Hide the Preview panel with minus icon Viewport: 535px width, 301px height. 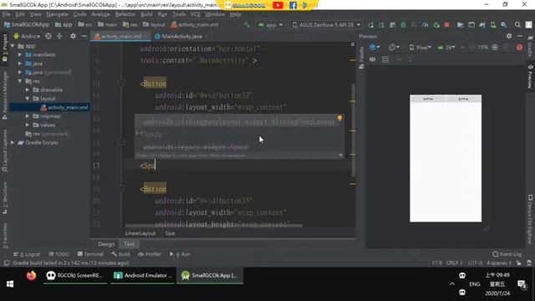click(520, 36)
